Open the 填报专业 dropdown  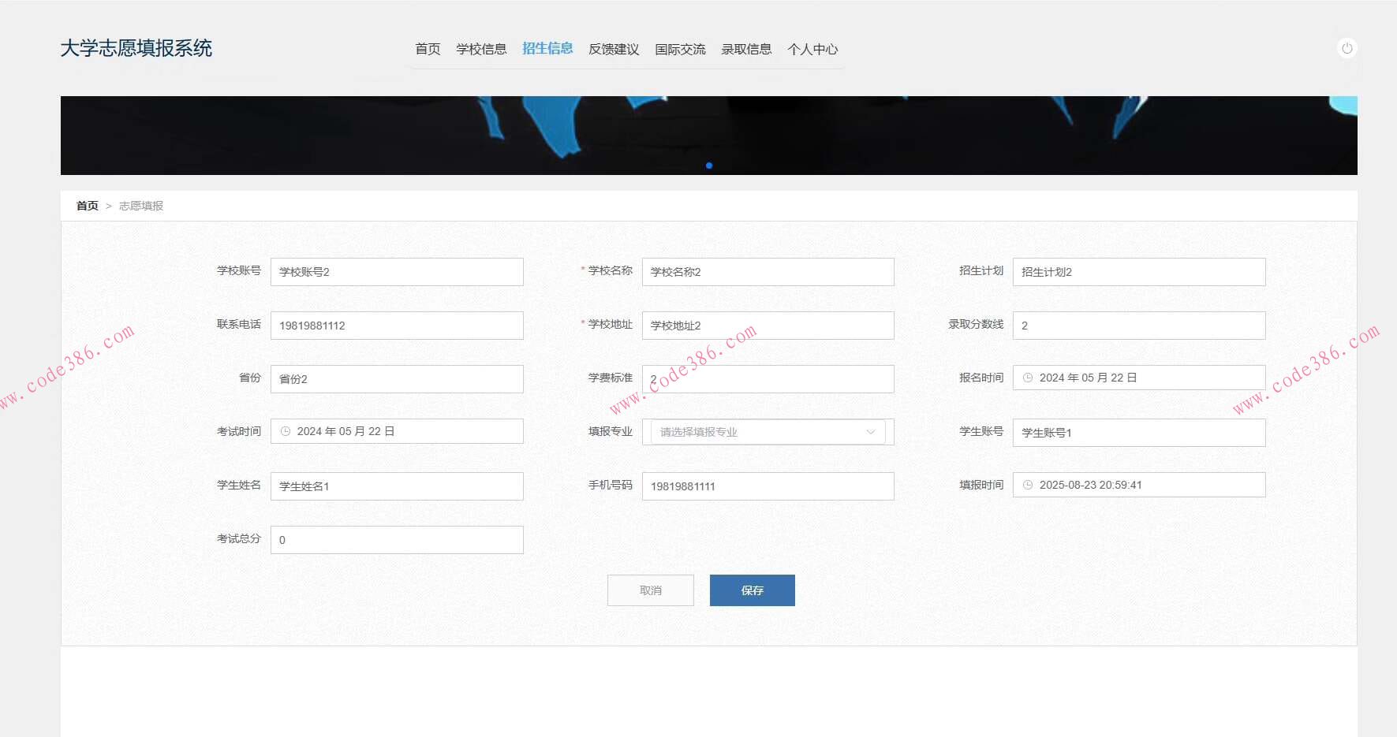757,431
